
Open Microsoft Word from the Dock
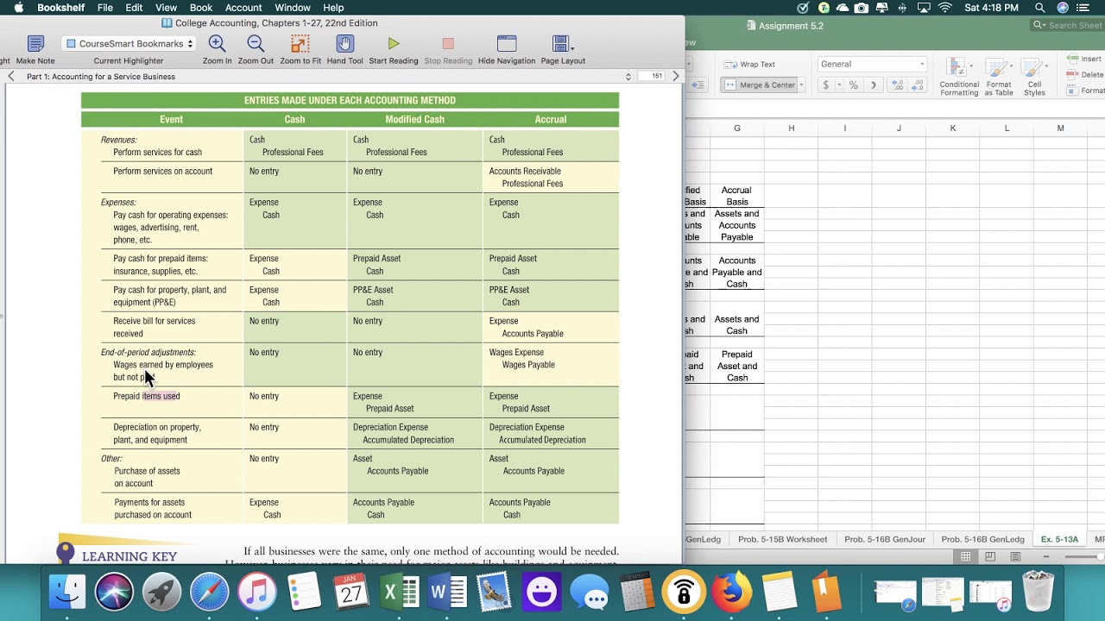pos(447,592)
